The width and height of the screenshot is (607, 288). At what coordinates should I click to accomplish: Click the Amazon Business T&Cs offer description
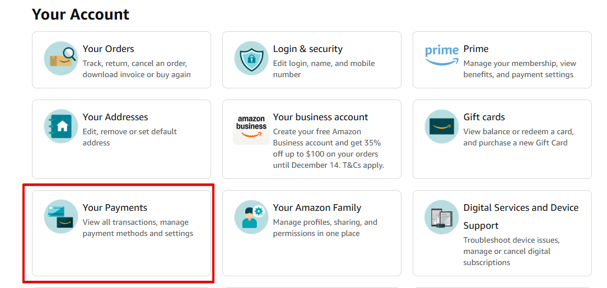328,148
